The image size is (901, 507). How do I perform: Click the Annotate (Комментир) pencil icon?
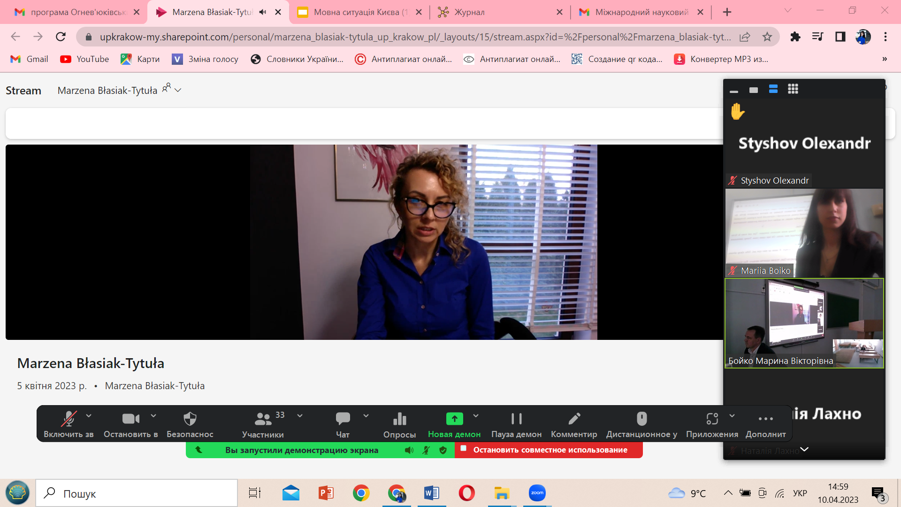click(x=574, y=419)
